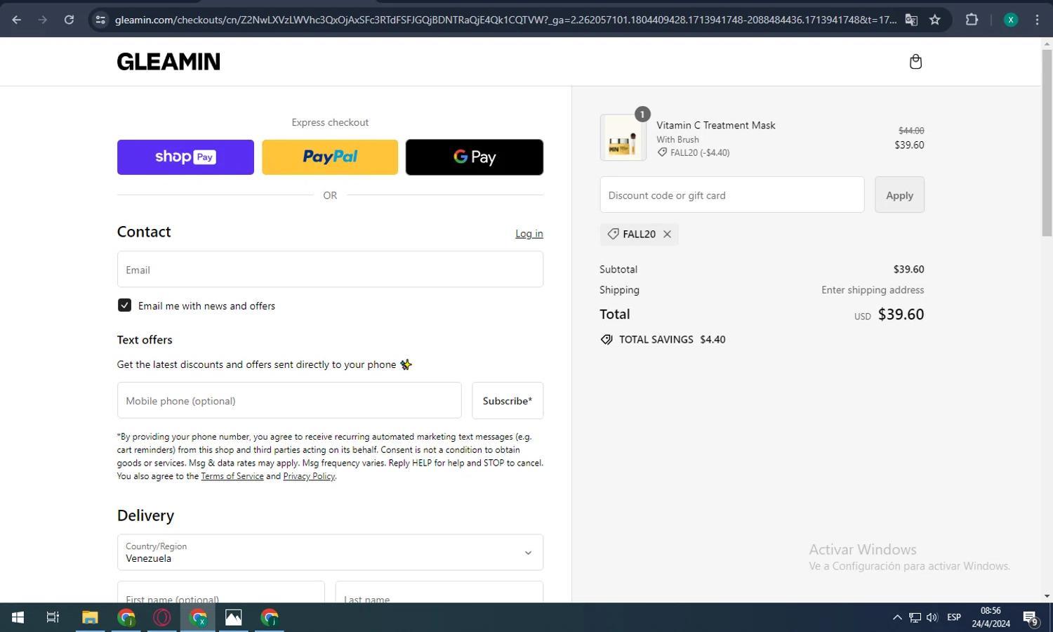Click the browser address bar URL
The height and width of the screenshot is (632, 1053).
click(505, 20)
